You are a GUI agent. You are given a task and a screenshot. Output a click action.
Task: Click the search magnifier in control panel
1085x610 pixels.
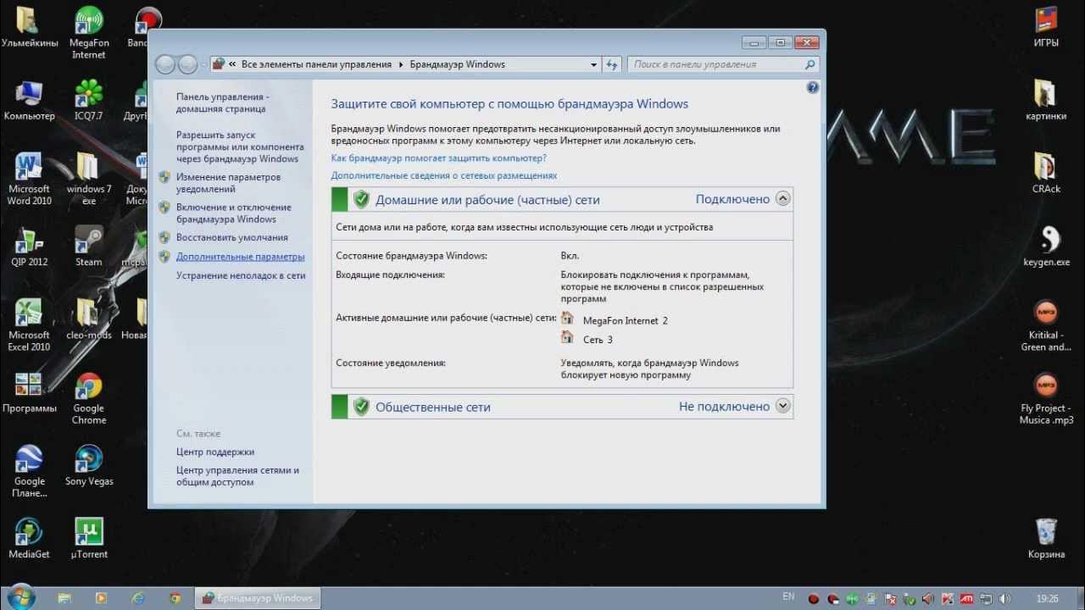(x=810, y=64)
